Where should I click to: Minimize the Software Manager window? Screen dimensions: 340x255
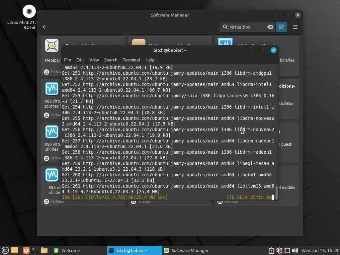(x=277, y=15)
